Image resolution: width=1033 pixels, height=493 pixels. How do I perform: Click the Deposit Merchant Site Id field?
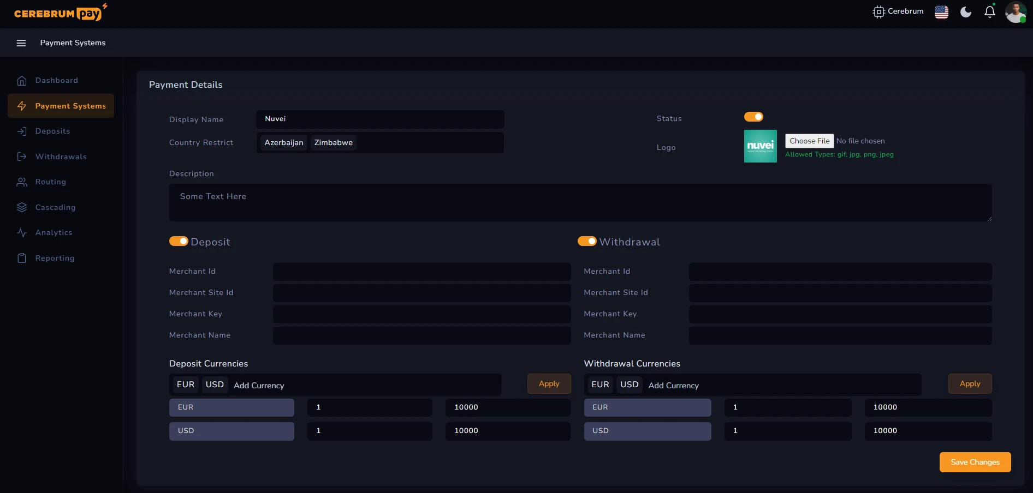pyautogui.click(x=421, y=293)
